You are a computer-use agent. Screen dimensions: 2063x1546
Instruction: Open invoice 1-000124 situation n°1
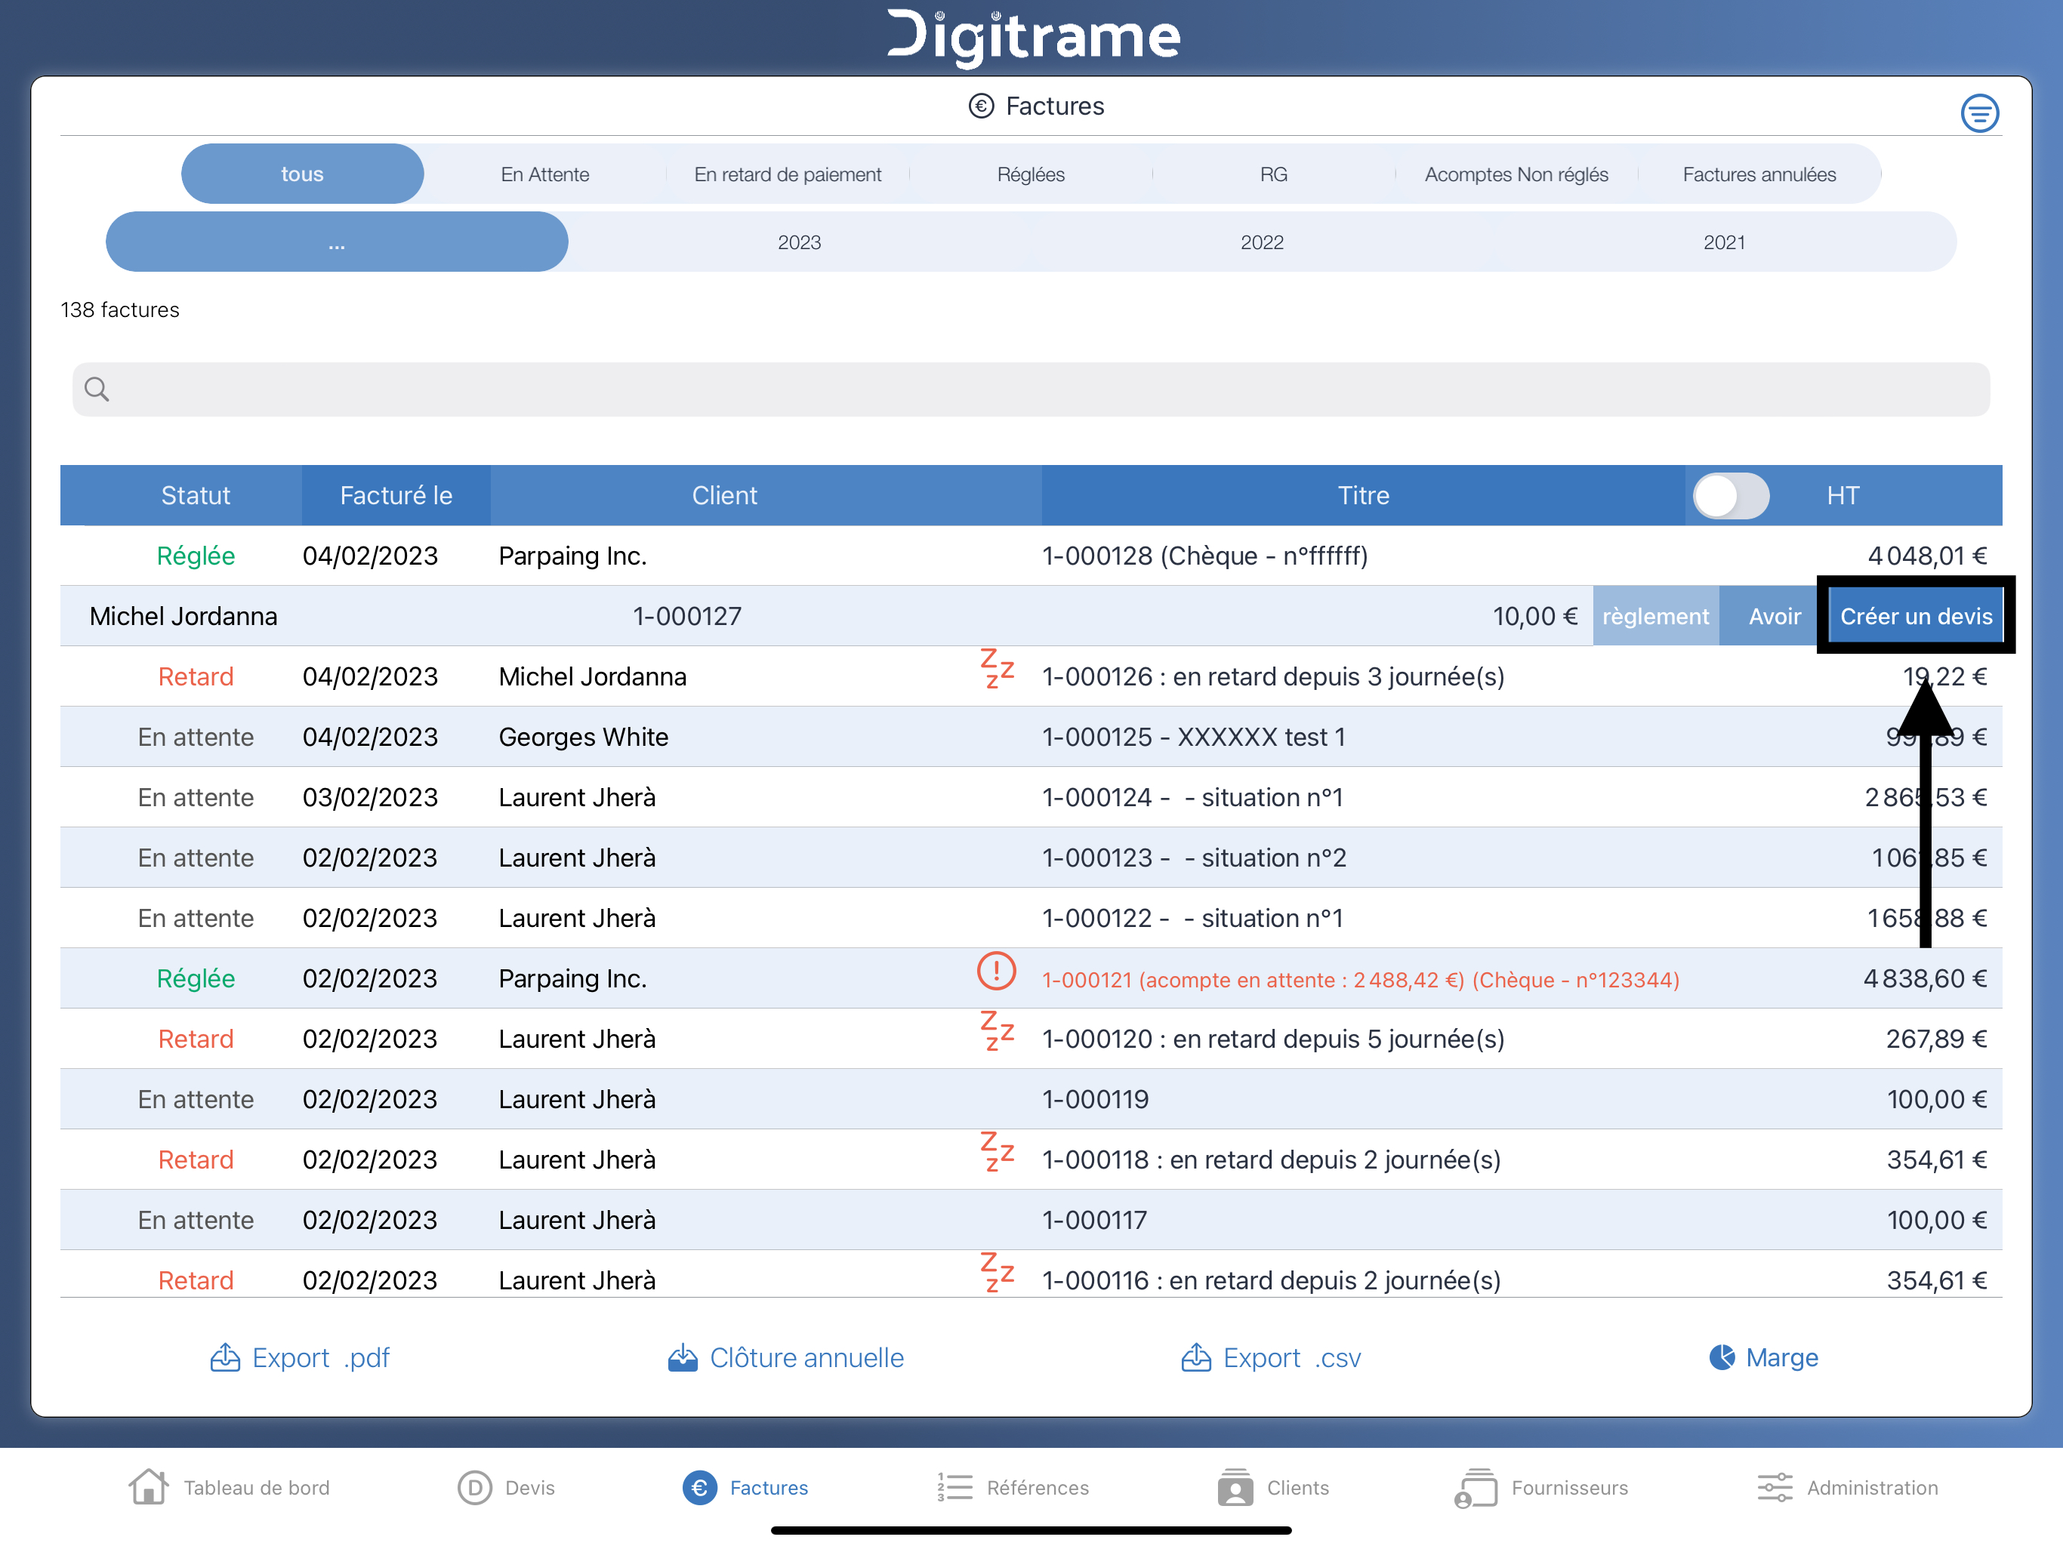1031,797
